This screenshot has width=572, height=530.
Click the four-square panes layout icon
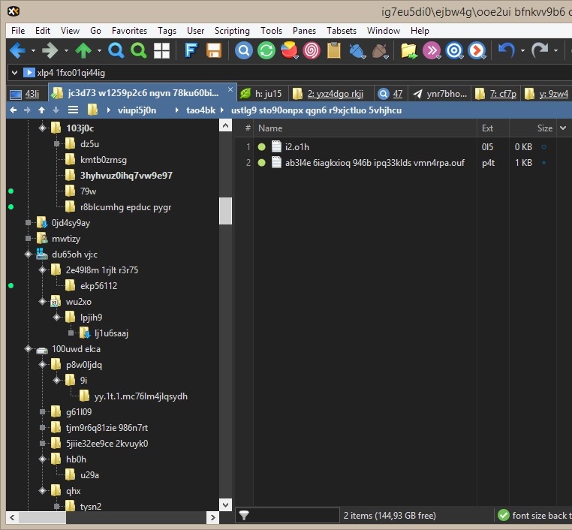[161, 51]
